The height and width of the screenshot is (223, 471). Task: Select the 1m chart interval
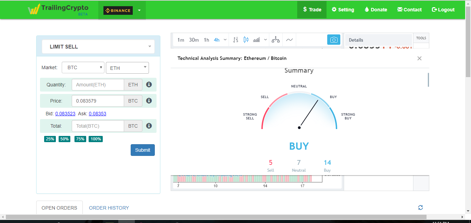pyautogui.click(x=181, y=40)
